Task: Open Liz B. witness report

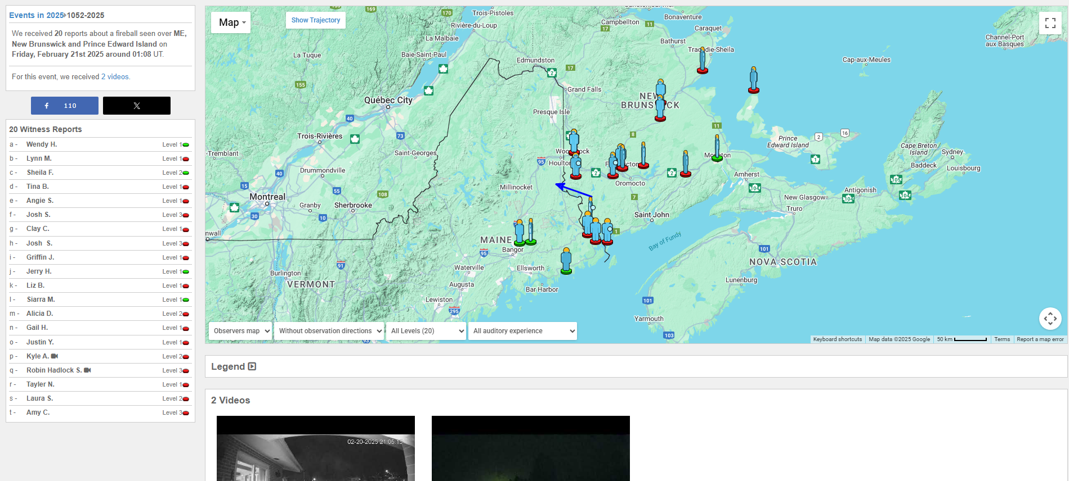Action: 35,285
